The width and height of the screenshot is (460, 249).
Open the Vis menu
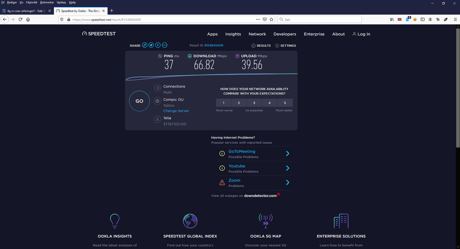click(21, 2)
